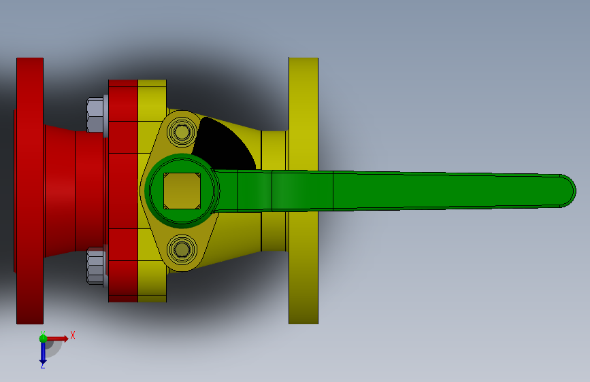Select the lower socket head screw on gland plate
Viewport: 590px width, 382px height.
click(182, 249)
